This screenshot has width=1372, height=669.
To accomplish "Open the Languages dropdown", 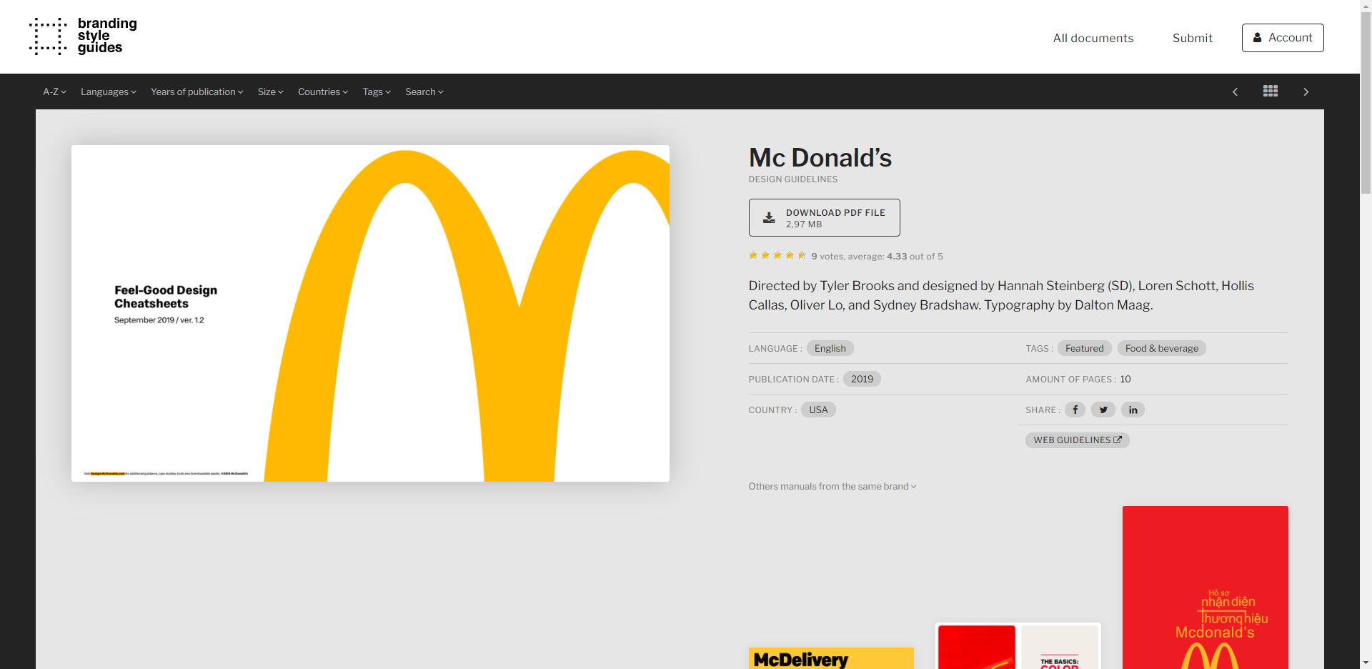I will (x=108, y=91).
